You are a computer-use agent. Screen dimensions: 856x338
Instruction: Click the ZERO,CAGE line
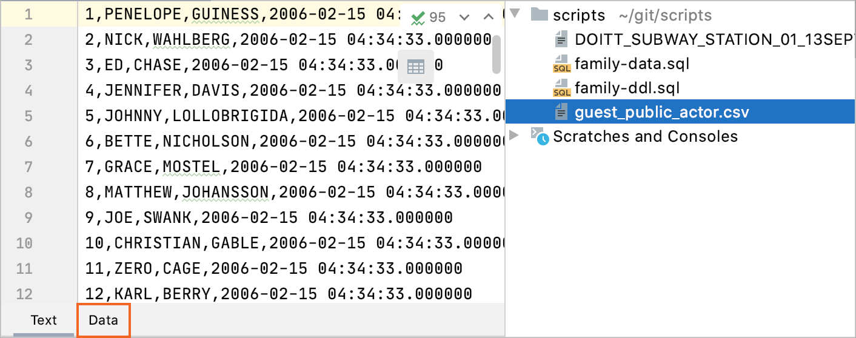click(x=273, y=269)
